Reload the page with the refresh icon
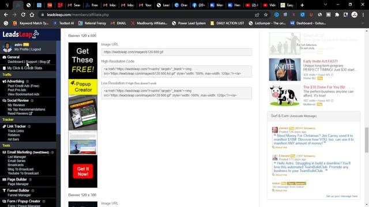 23,15
